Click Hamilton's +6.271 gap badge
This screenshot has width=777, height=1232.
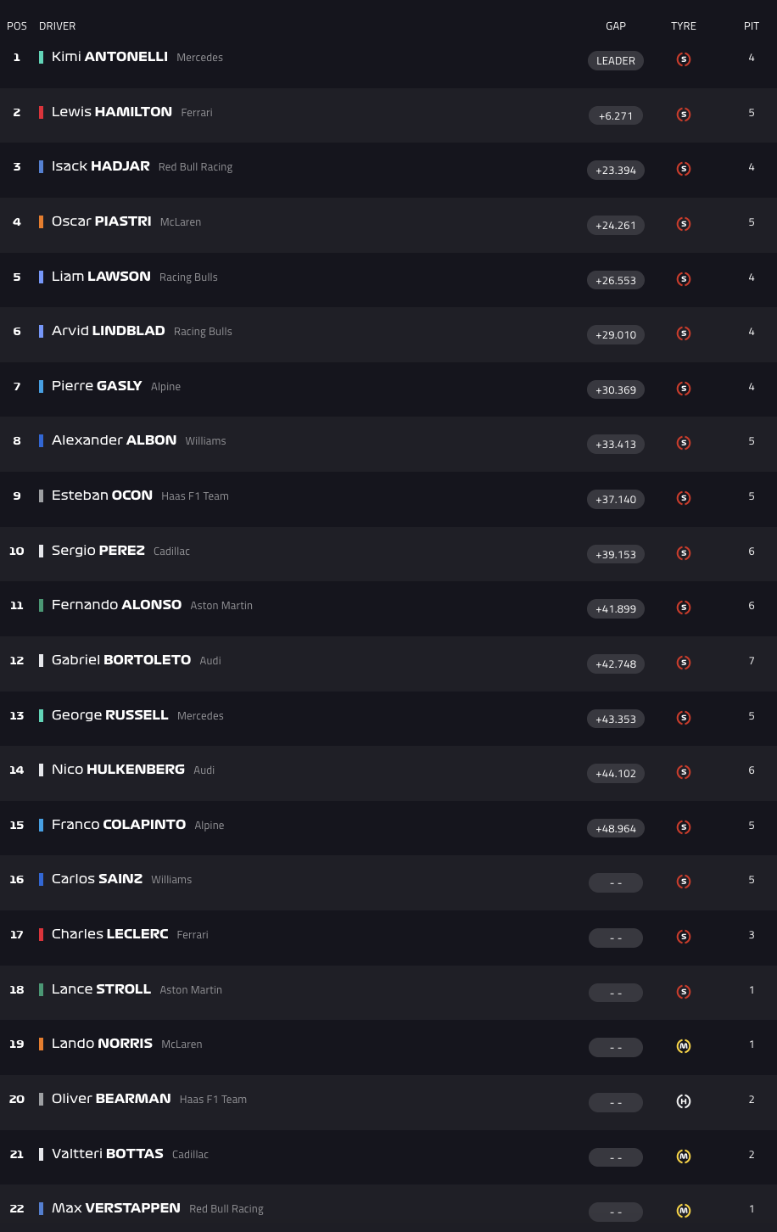click(616, 115)
